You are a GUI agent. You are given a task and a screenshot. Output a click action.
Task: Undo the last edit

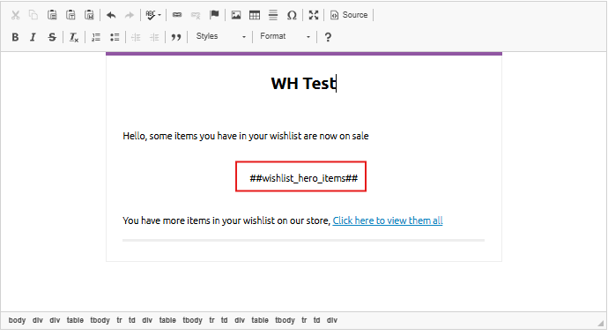click(111, 15)
